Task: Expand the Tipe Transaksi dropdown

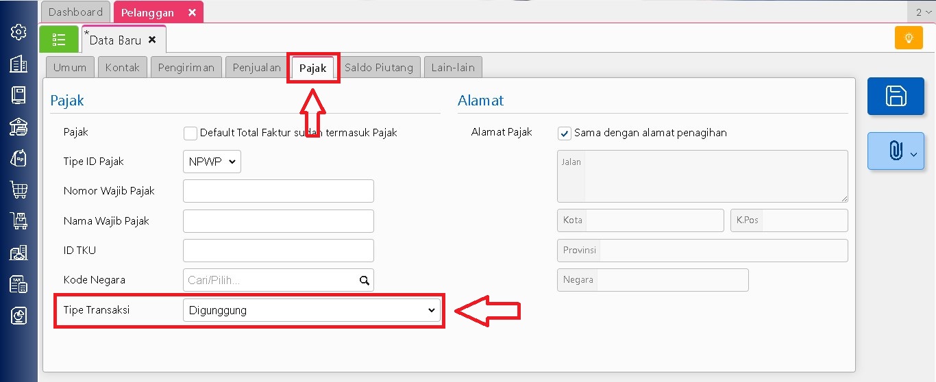Action: click(312, 310)
